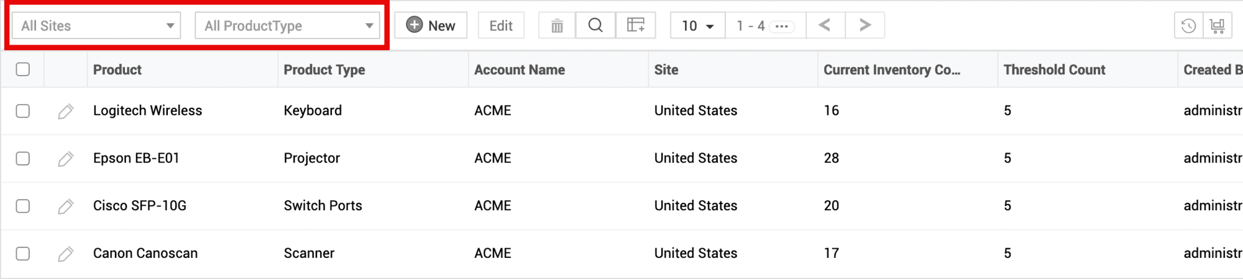
Task: Click the cart icon in toolbar
Action: point(1217,26)
